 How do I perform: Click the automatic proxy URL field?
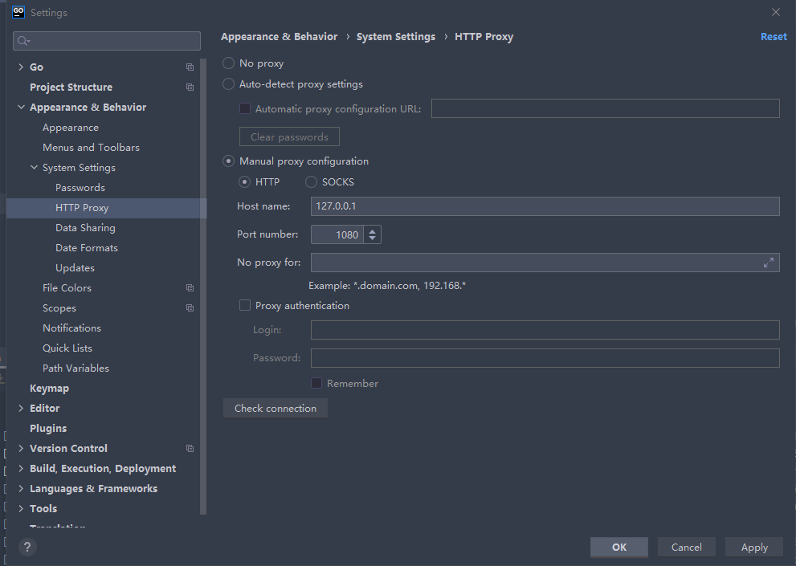(606, 108)
